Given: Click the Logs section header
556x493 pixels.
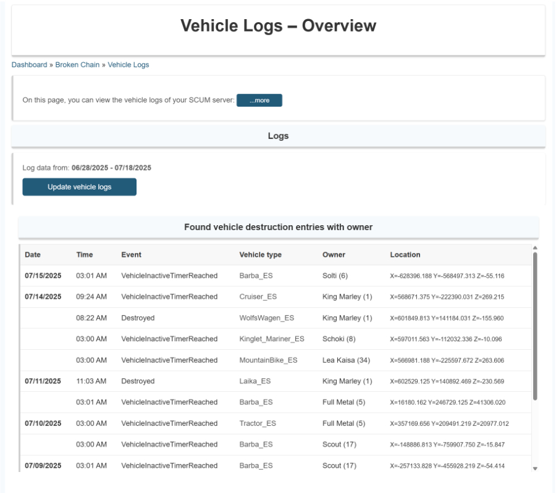Looking at the screenshot, I should click(278, 136).
